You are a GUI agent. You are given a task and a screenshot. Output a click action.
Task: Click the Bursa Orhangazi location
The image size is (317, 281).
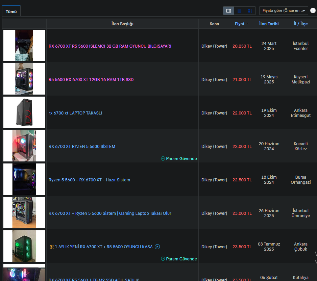pyautogui.click(x=301, y=180)
